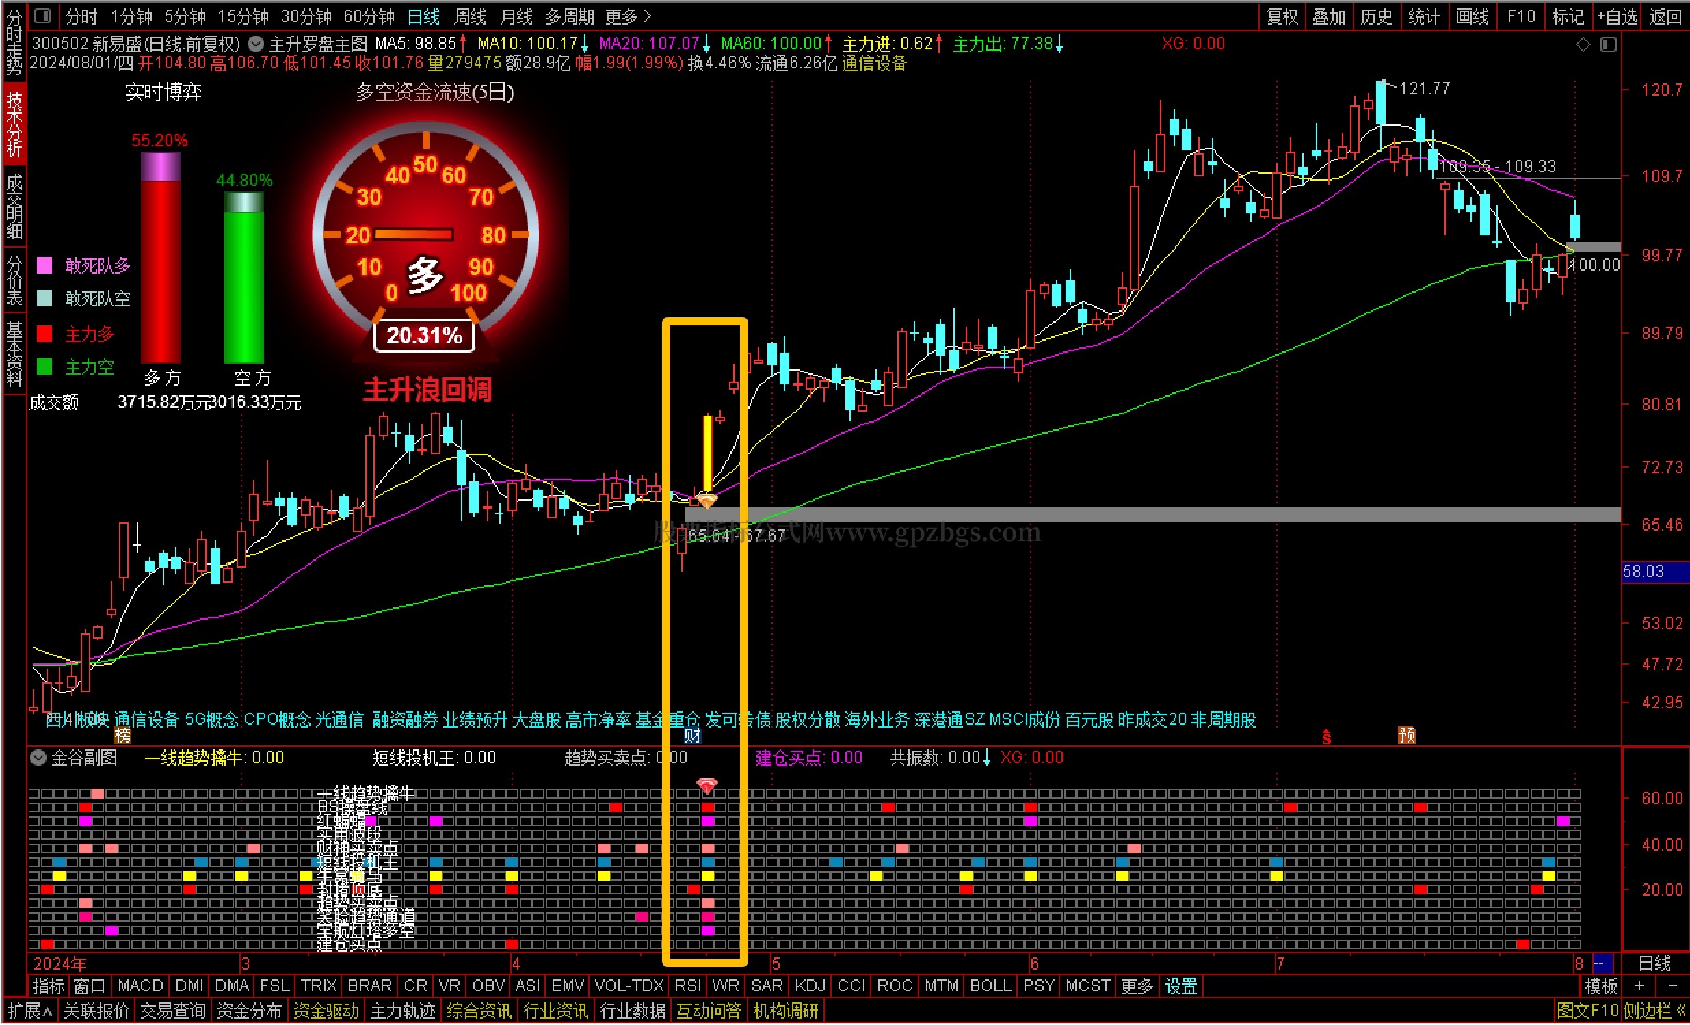Click the panel layout icon before 分时
This screenshot has width=1690, height=1025.
[42, 15]
